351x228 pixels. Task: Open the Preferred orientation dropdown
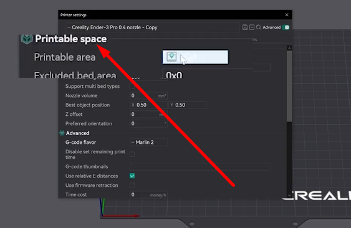click(148, 123)
